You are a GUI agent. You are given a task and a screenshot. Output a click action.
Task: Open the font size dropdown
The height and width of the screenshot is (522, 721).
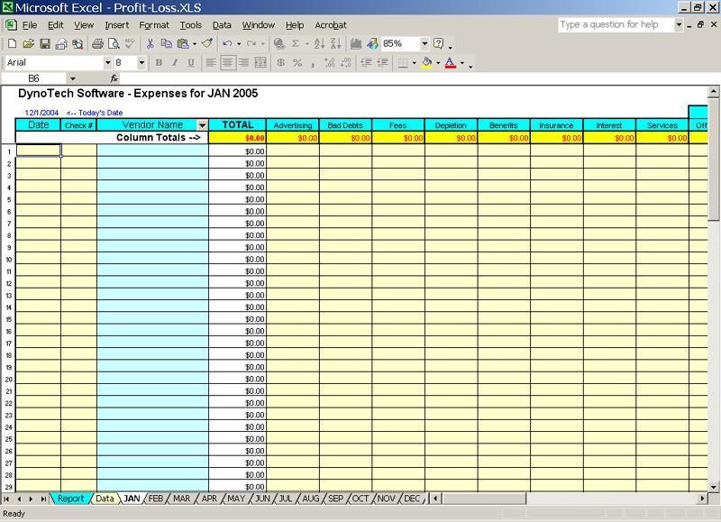(x=140, y=63)
